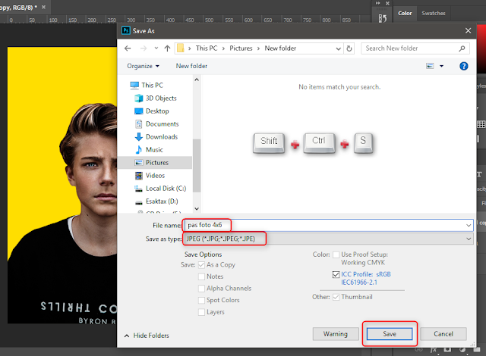Click the Warning button
The width and height of the screenshot is (486, 356).
pyautogui.click(x=336, y=334)
